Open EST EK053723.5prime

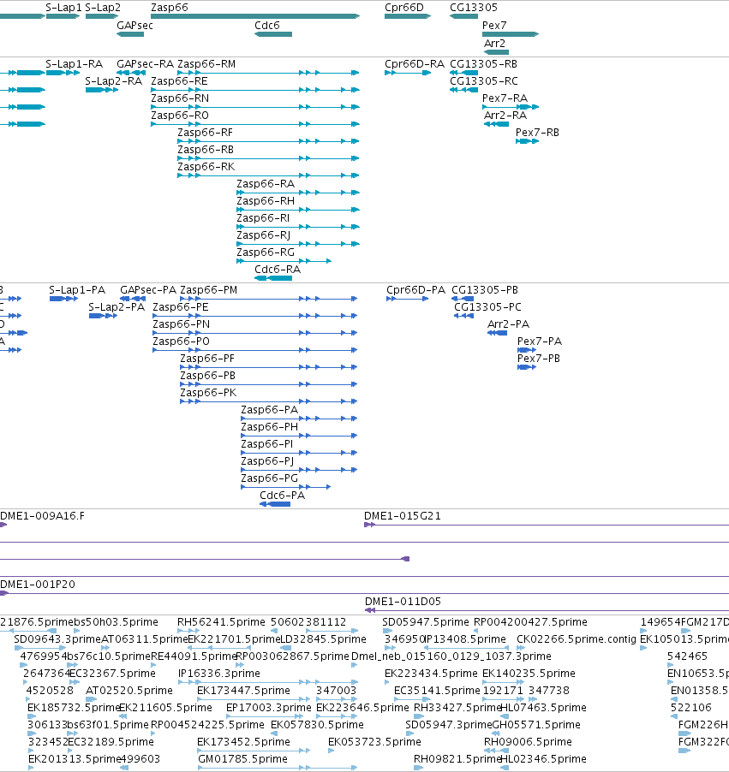point(374,741)
